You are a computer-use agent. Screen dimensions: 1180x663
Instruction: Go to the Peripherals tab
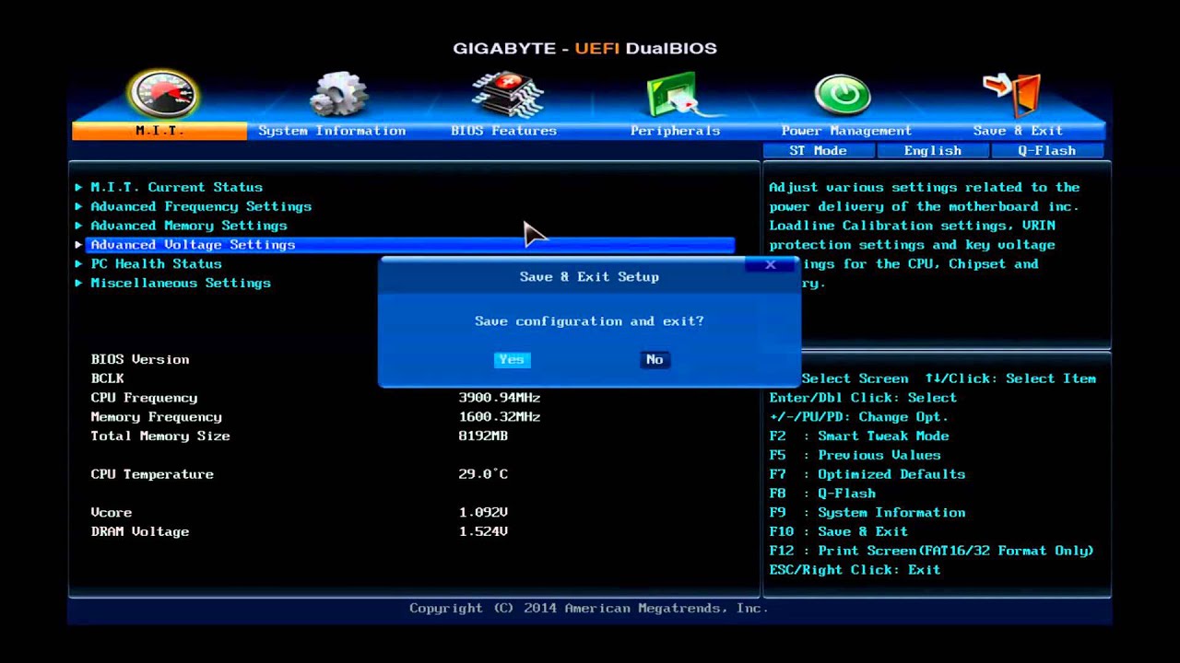pos(675,131)
